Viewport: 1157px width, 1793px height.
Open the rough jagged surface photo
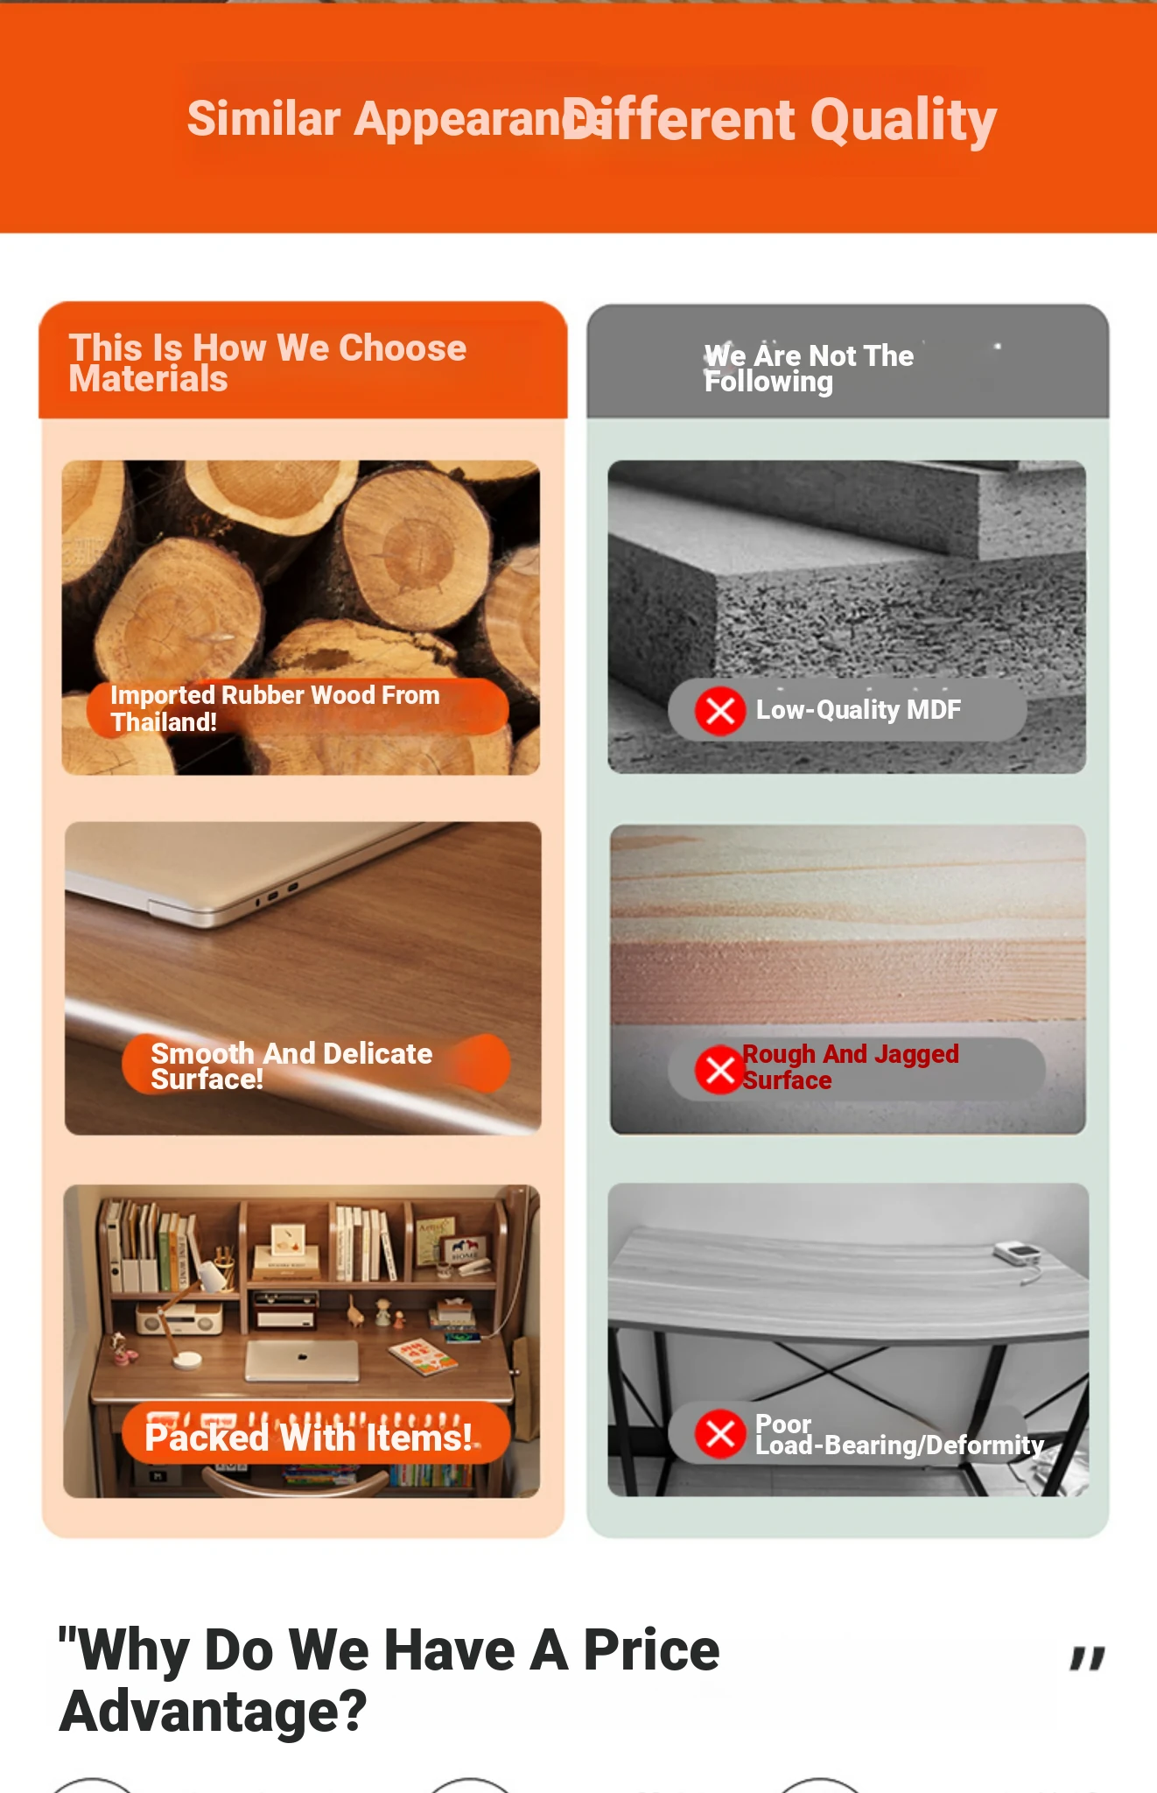pos(848,979)
